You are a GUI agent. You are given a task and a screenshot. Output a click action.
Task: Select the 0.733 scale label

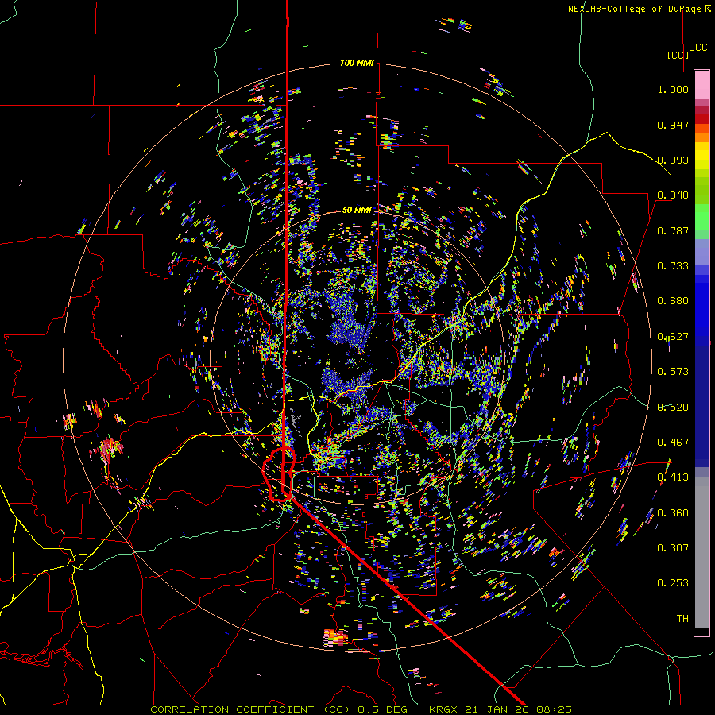[673, 266]
